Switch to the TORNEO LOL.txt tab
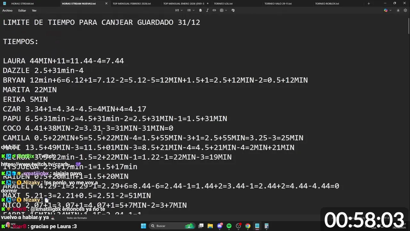The image size is (410, 231). point(223,4)
